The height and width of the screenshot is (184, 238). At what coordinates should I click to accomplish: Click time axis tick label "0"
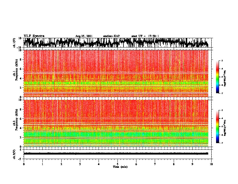coord(24,164)
